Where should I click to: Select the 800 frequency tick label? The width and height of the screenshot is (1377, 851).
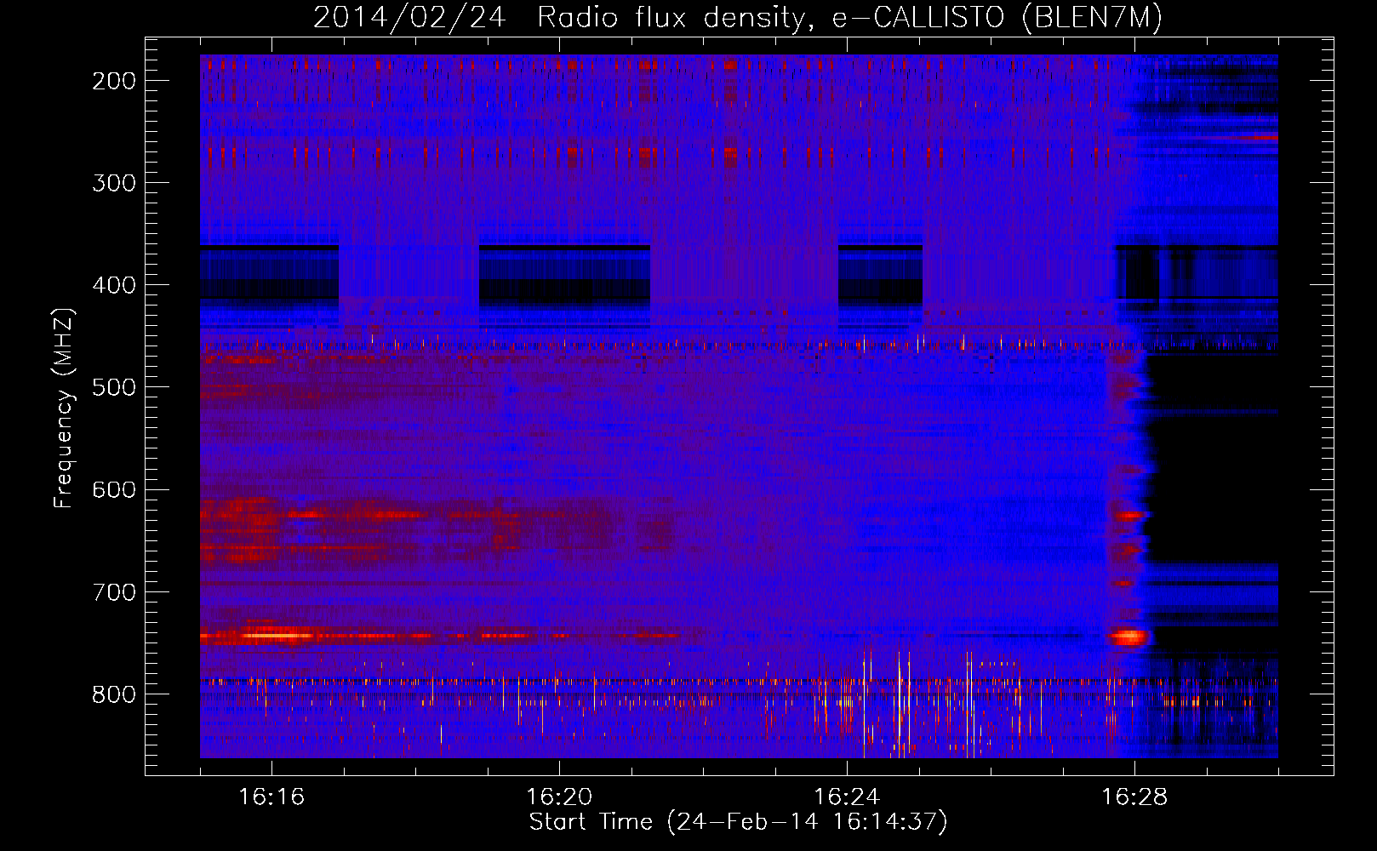click(x=114, y=694)
